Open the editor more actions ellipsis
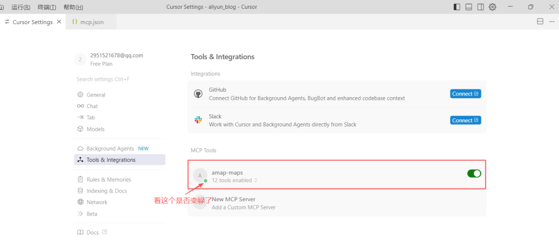The width and height of the screenshot is (559, 252). 551,22
